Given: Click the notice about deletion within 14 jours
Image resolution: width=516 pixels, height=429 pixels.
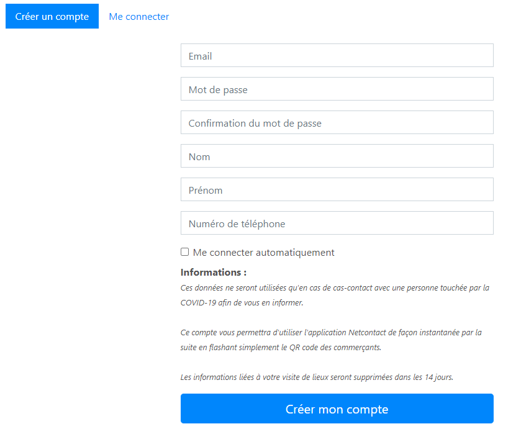Looking at the screenshot, I should point(317,377).
